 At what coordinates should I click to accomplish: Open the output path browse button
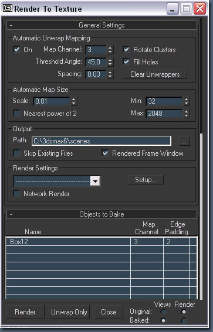pyautogui.click(x=184, y=141)
